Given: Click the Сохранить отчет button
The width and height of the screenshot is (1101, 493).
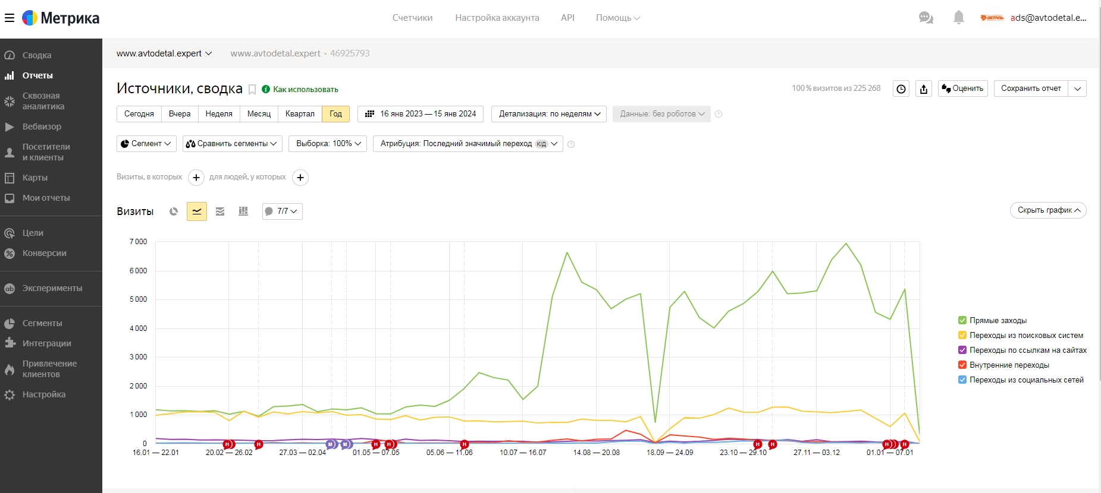Looking at the screenshot, I should (x=1031, y=89).
